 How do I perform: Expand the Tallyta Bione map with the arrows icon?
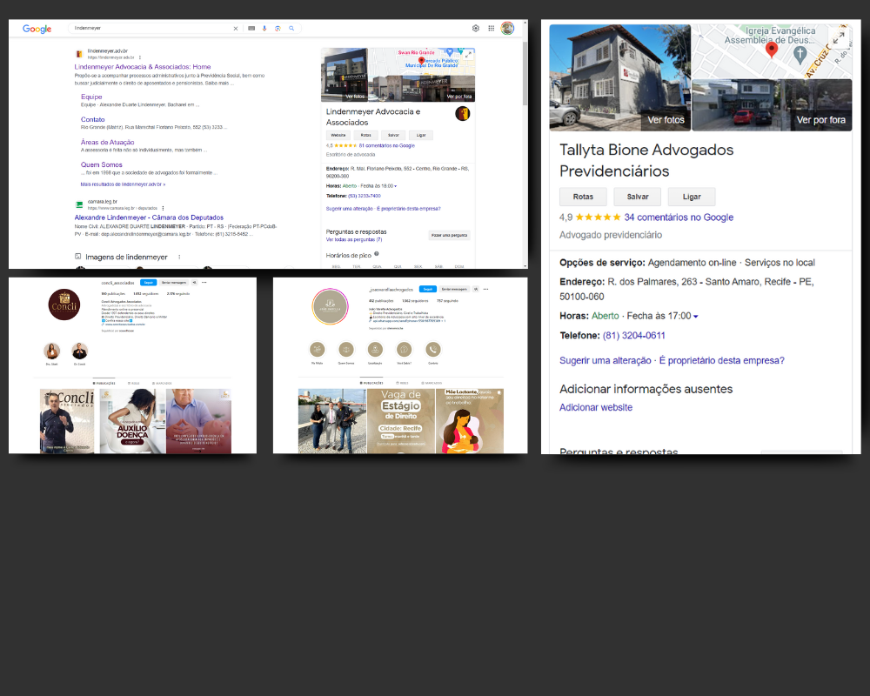pyautogui.click(x=839, y=37)
